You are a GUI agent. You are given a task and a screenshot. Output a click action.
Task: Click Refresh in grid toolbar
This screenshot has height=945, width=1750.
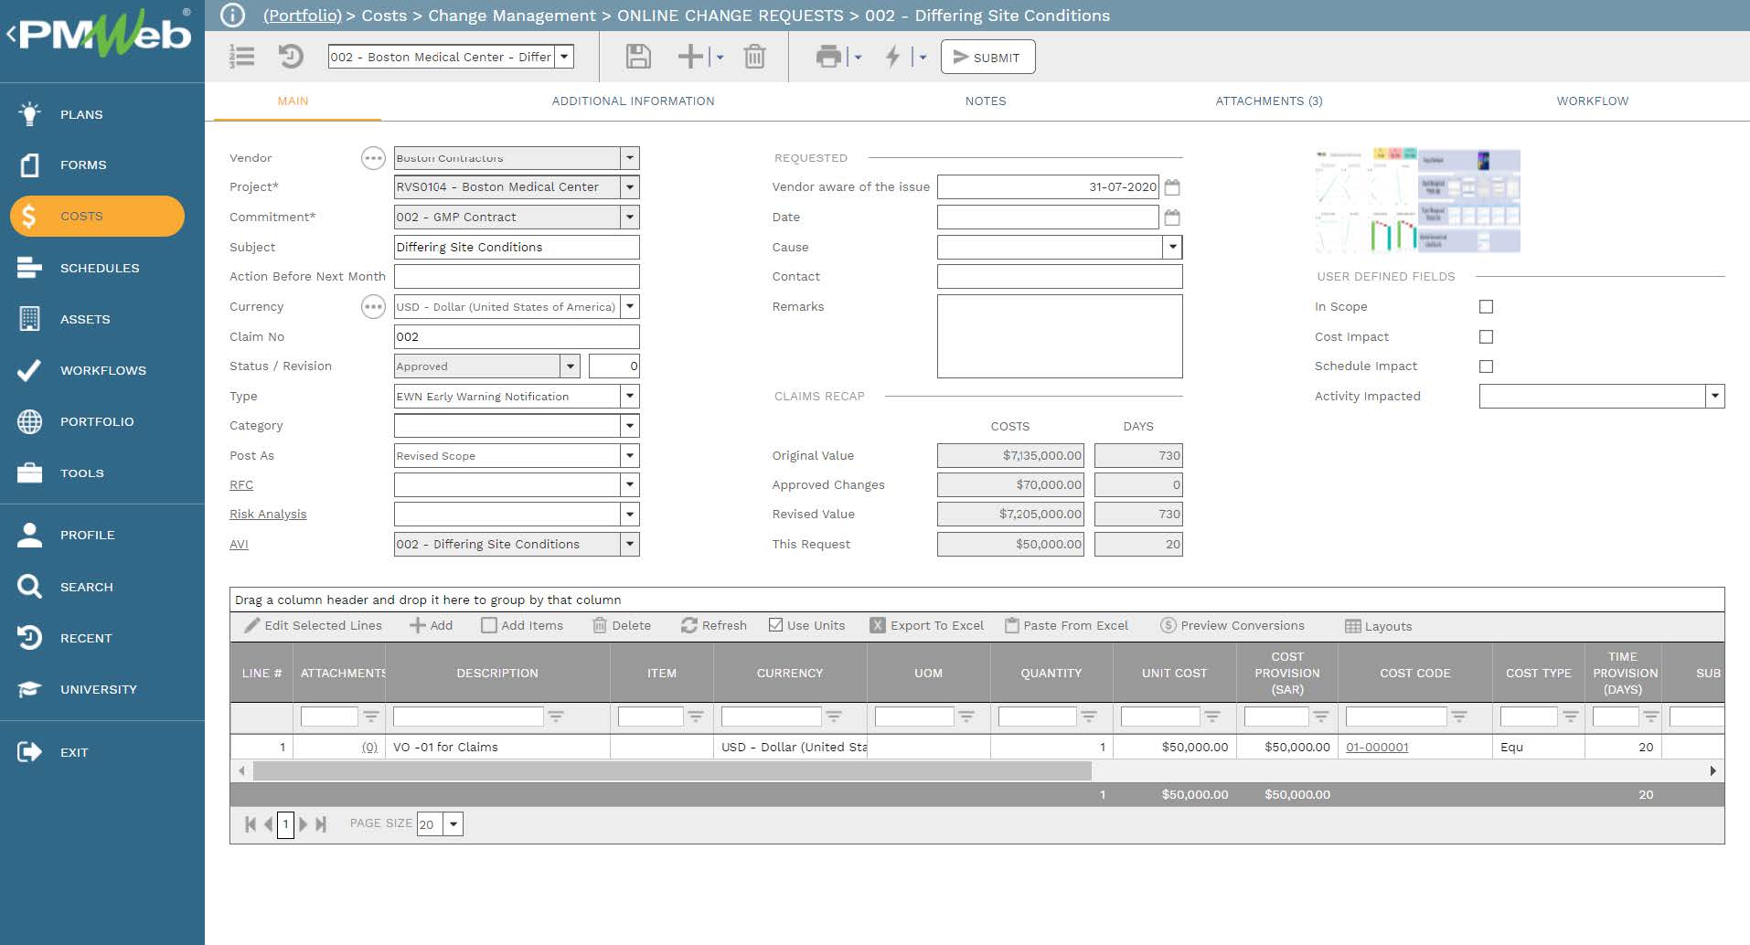click(x=714, y=625)
